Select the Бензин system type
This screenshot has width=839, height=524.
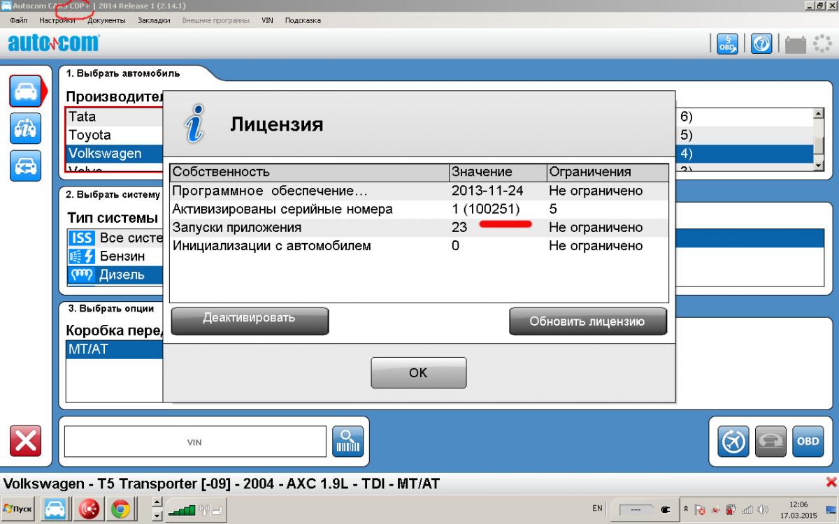[x=122, y=256]
